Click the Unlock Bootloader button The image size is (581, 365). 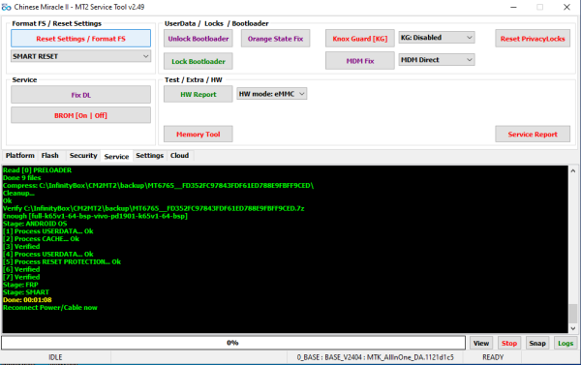pyautogui.click(x=199, y=39)
